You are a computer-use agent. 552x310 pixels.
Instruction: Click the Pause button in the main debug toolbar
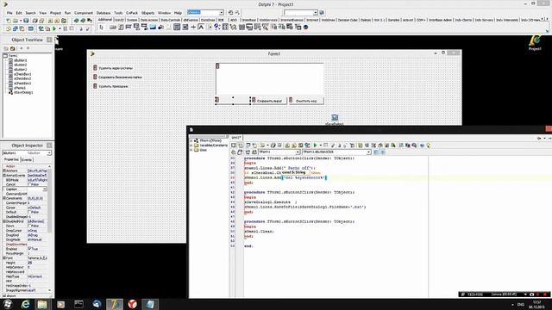click(65, 28)
